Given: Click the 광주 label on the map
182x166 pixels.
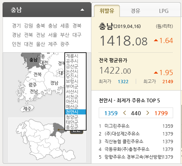Looking at the screenshot, I should click(33, 85).
